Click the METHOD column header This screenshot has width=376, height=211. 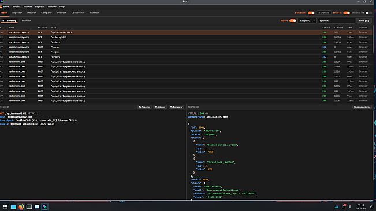[x=42, y=28]
